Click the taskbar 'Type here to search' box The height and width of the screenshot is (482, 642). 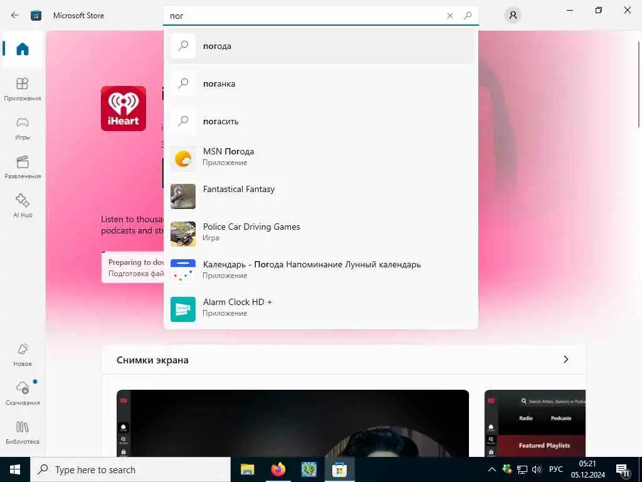click(x=130, y=469)
